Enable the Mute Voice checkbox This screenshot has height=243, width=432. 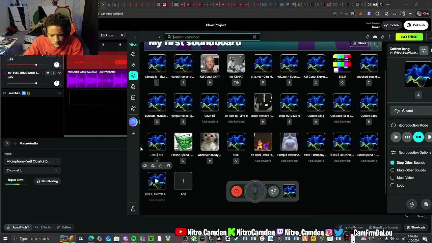(392, 178)
